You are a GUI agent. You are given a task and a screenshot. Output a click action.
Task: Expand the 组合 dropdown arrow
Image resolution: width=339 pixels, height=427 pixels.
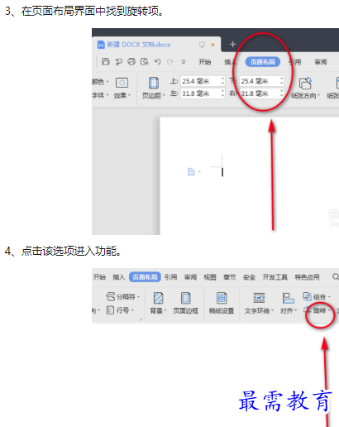(x=329, y=297)
